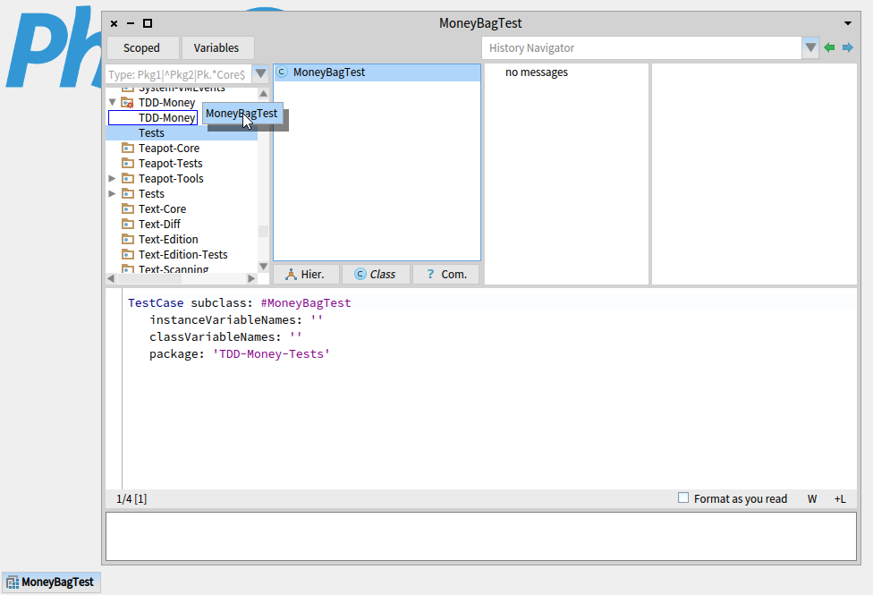Click the #MoneyBagTest symbol in code
873x595 pixels.
[x=306, y=303]
